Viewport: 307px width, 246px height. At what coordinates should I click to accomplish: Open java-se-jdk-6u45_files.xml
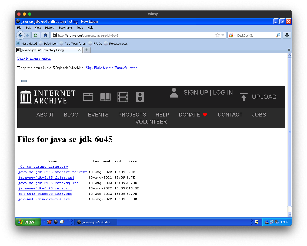click(x=46, y=177)
